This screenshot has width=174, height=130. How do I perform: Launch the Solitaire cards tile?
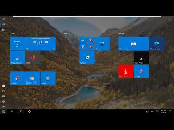click(87, 57)
